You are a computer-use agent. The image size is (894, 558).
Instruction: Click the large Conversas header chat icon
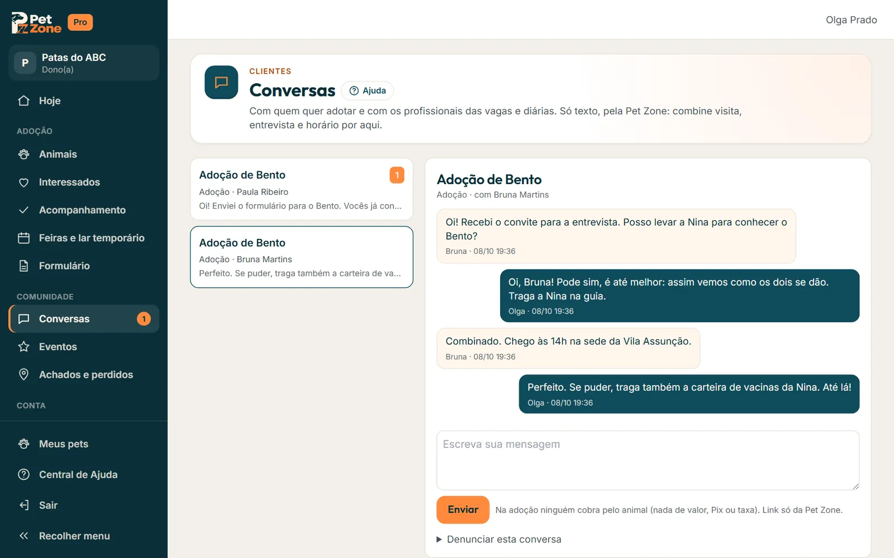coord(221,83)
